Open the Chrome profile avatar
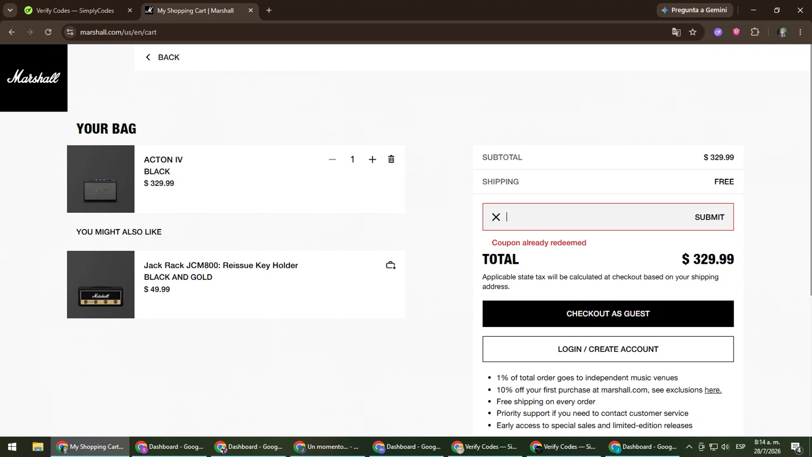The image size is (812, 457). click(782, 32)
